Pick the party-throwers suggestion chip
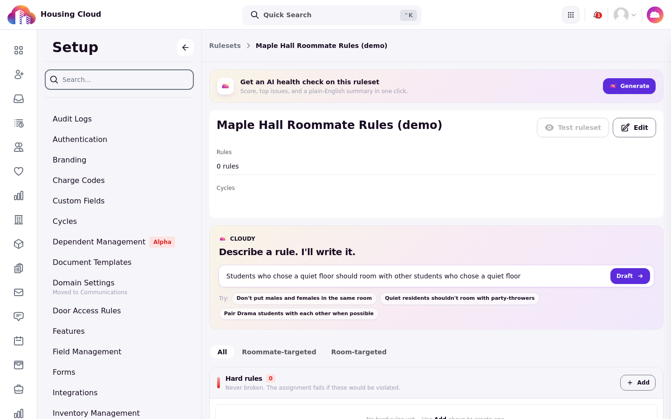 [459, 298]
